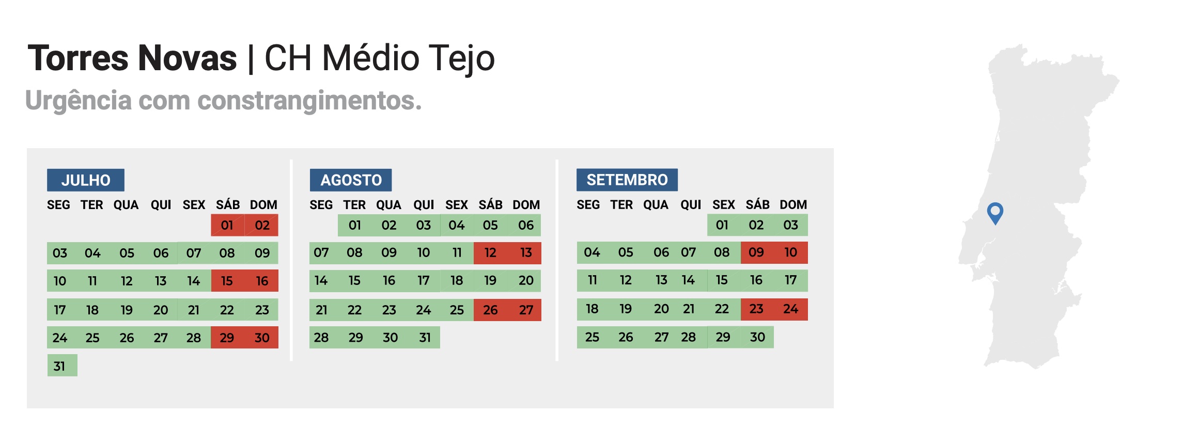The height and width of the screenshot is (445, 1183).
Task: Click the CH Médio Tejo heading text
Action: pyautogui.click(x=380, y=58)
